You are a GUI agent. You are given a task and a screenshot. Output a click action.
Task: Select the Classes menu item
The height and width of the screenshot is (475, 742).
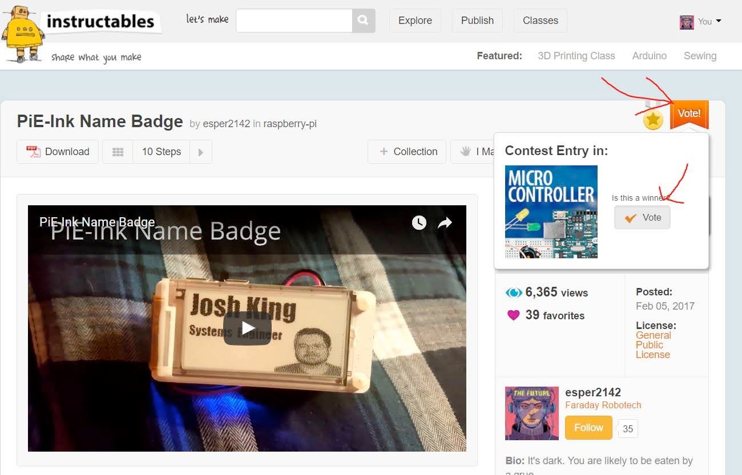[x=539, y=20]
